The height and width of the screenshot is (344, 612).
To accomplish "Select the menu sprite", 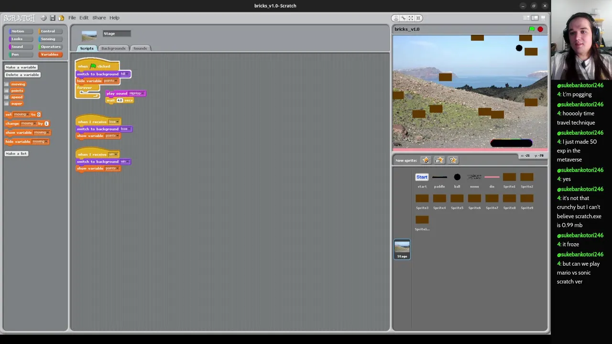I will (x=474, y=180).
